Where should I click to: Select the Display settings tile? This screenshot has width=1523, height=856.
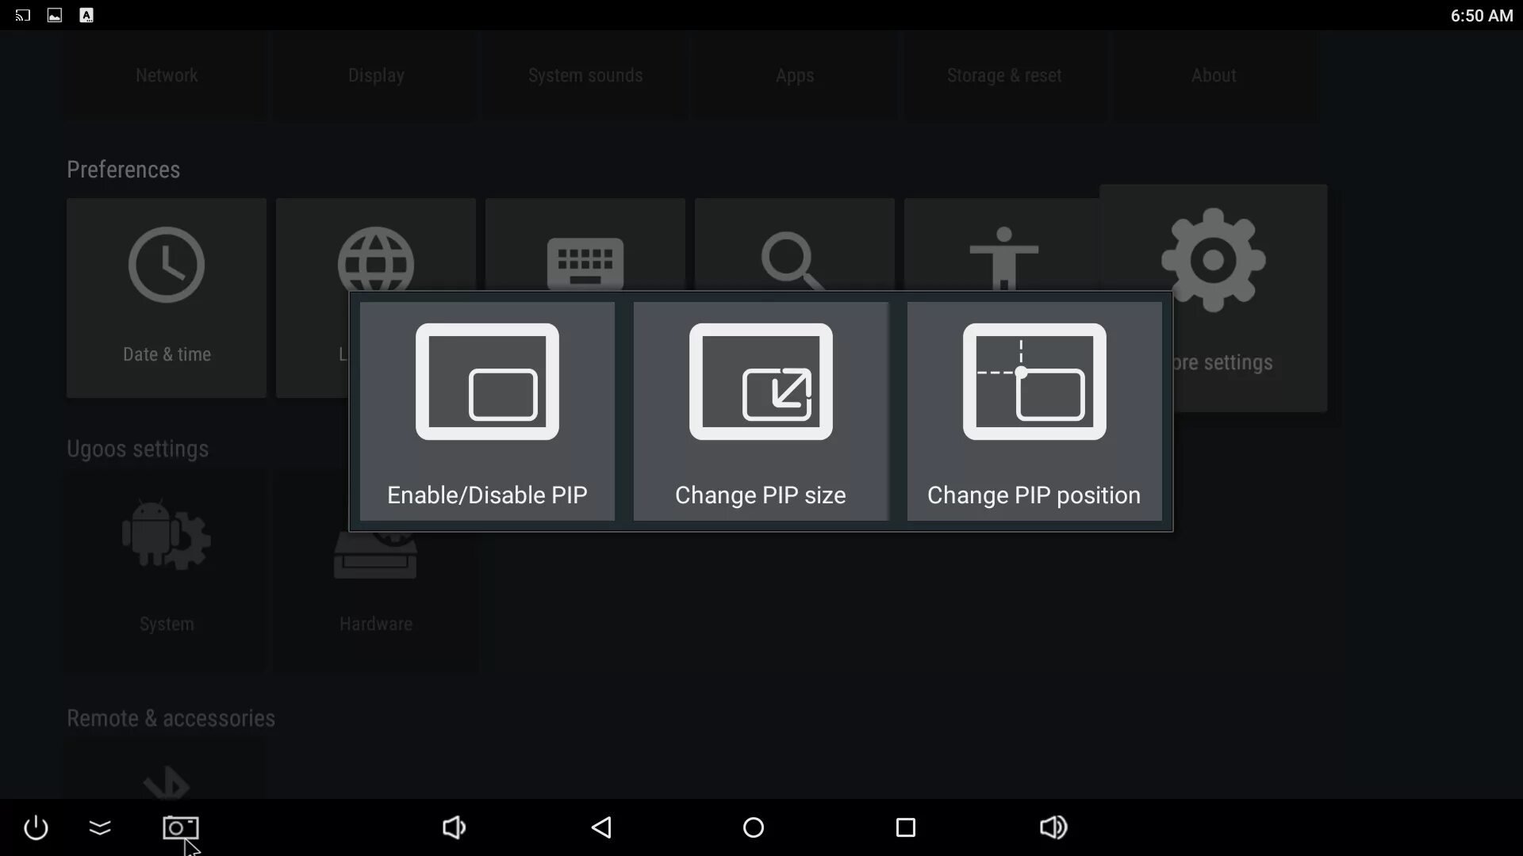point(376,76)
